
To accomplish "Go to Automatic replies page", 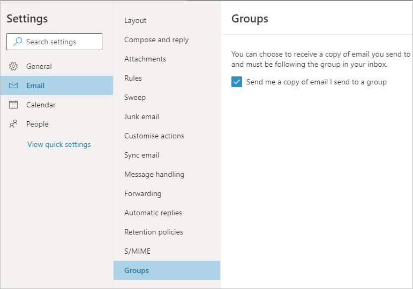I will point(153,213).
